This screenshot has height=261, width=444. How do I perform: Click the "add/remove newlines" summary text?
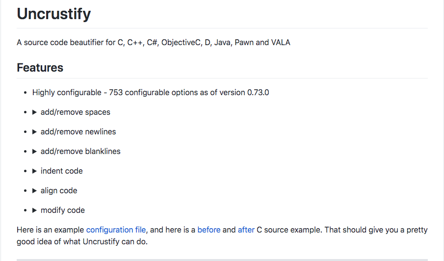click(x=78, y=132)
